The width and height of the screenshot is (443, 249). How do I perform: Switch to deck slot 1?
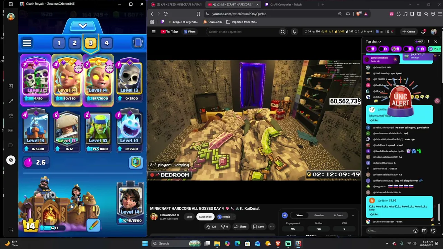[59, 43]
